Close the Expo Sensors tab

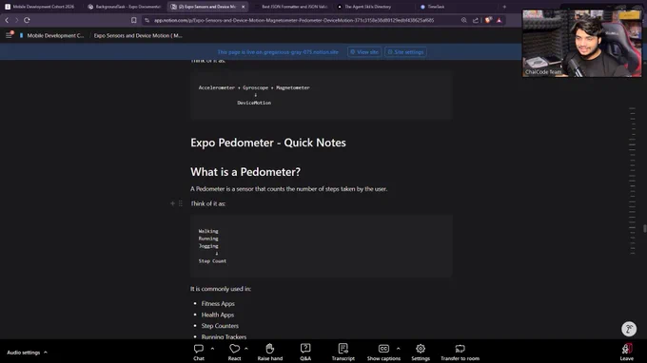tap(243, 7)
